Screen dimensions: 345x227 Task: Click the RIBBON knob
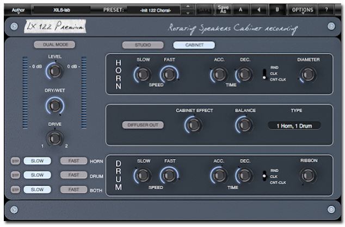coord(308,175)
